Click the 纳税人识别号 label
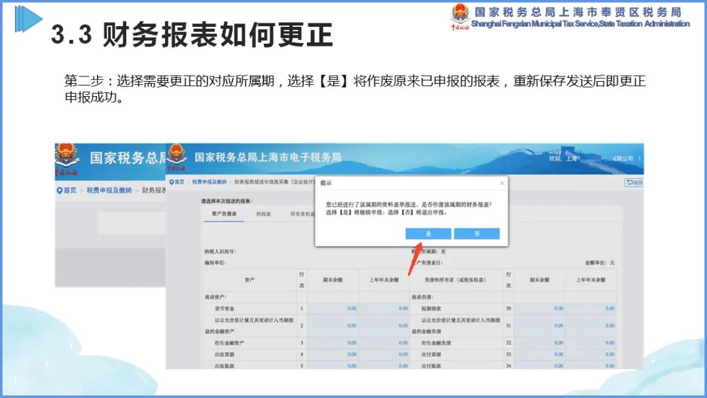Viewport: 707px width, 398px height. 220,252
